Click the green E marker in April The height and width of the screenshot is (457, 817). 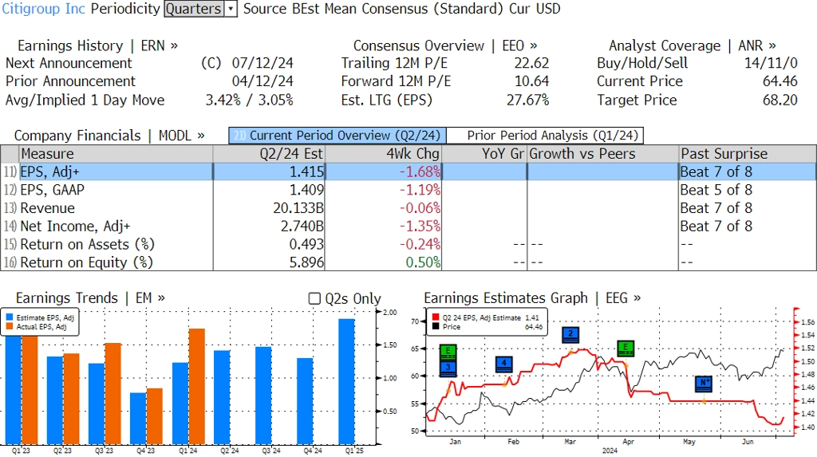pyautogui.click(x=626, y=348)
